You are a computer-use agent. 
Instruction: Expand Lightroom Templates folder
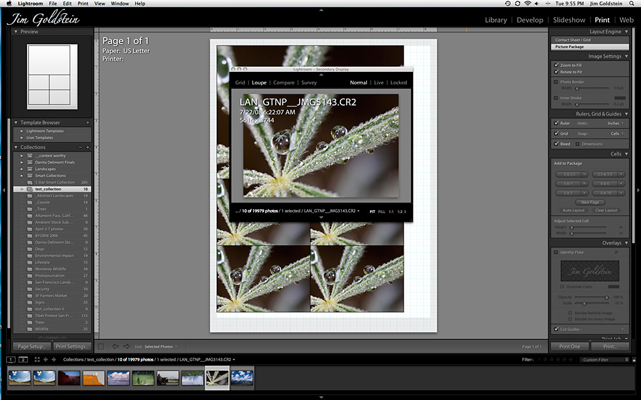point(22,131)
